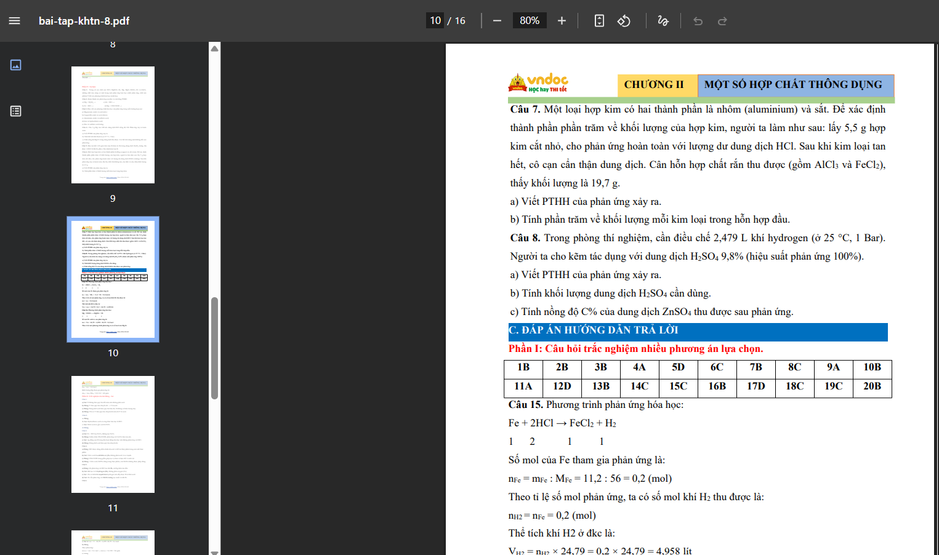Click the line 'Thể tích khí H2 ở đkc là:'
This screenshot has width=939, height=555.
tap(562, 533)
